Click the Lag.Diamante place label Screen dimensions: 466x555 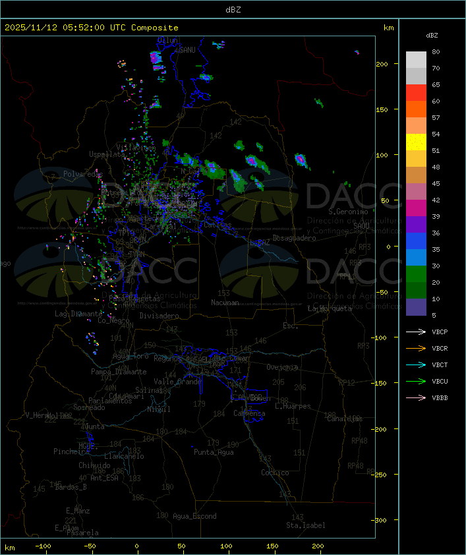tap(78, 314)
